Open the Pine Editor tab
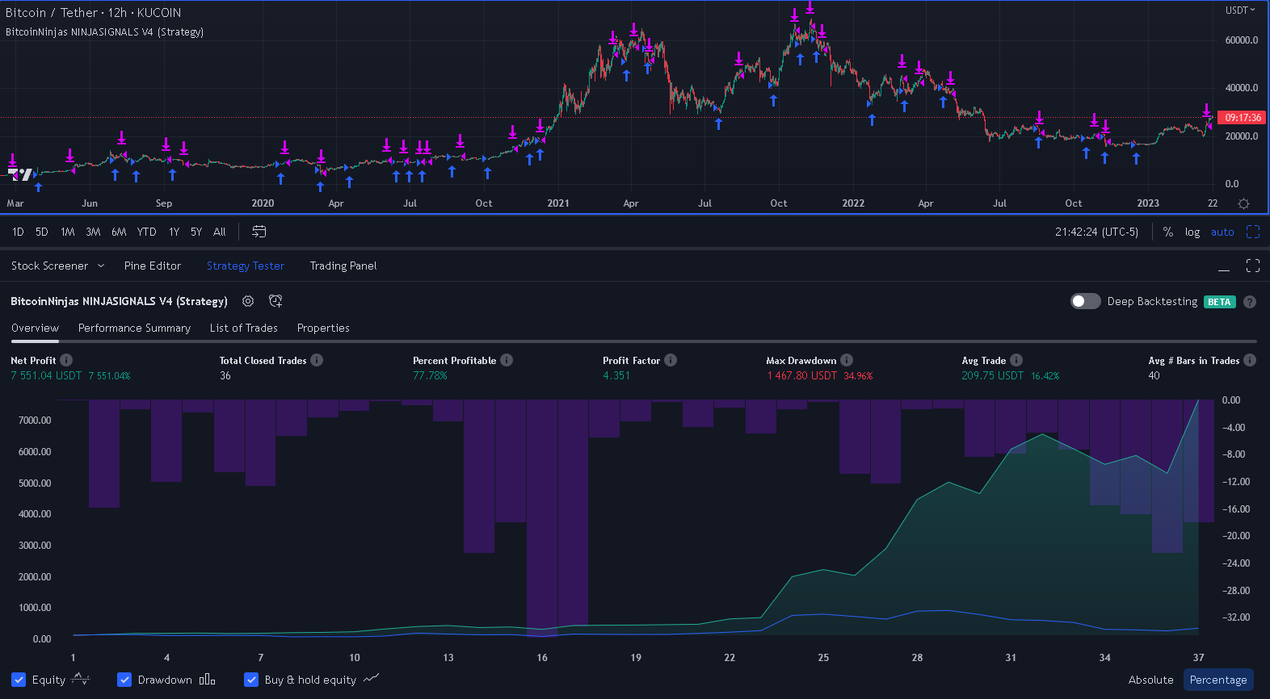This screenshot has height=699, width=1270. (153, 266)
